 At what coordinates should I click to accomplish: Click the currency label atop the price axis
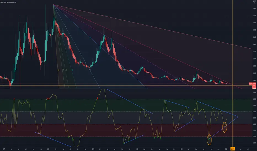(254, 2)
